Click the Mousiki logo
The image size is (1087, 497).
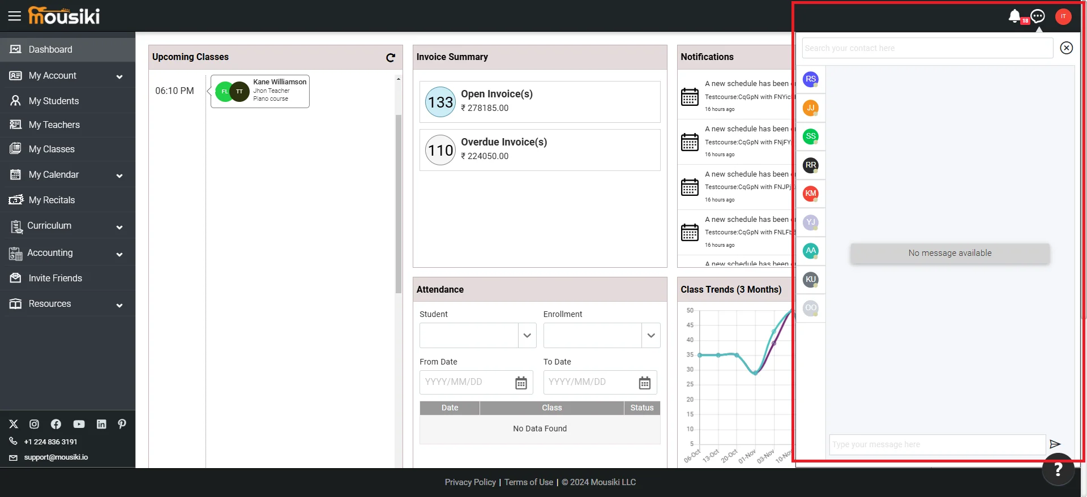64,16
